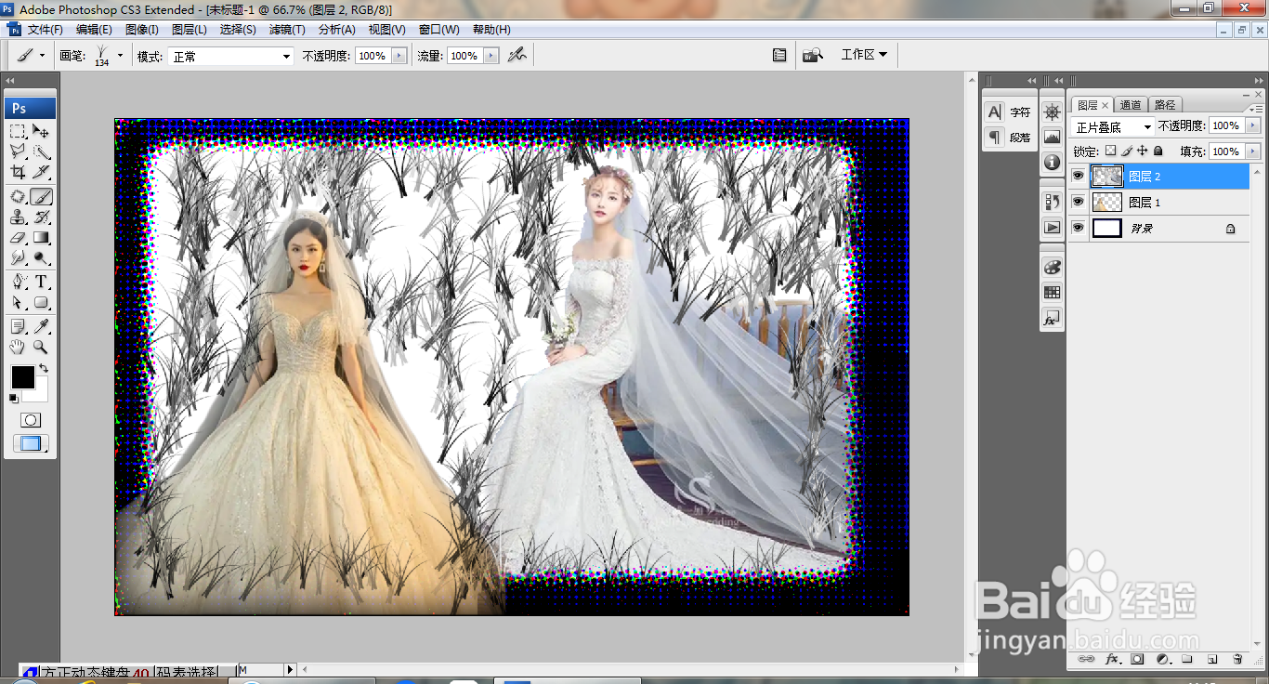The image size is (1269, 684).
Task: Toggle lock all for layer
Action: point(1158,151)
